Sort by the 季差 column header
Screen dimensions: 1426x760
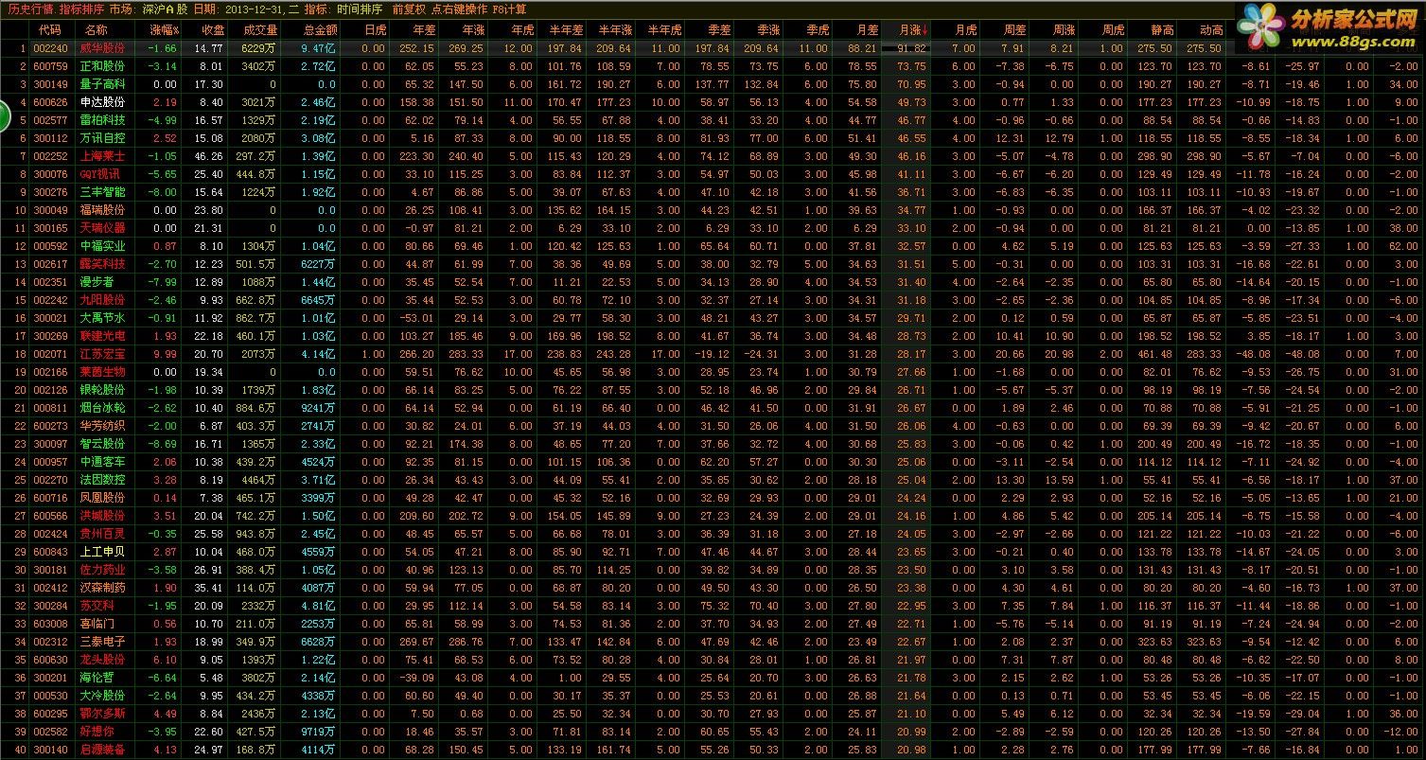tap(718, 30)
